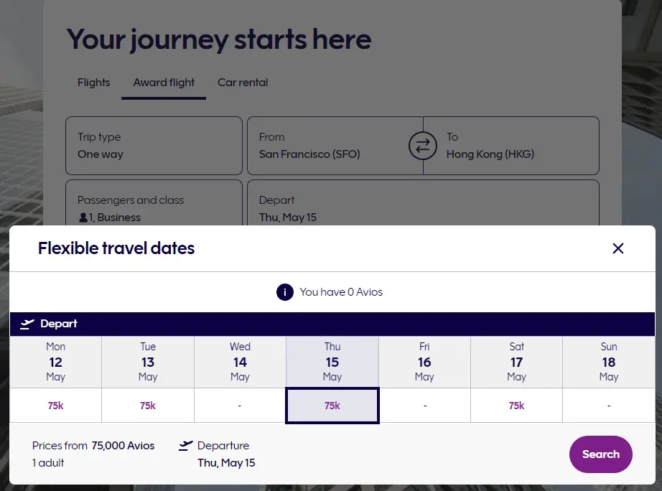Image resolution: width=662 pixels, height=491 pixels.
Task: Pick the Thu 15 May 75k cell
Action: 332,406
